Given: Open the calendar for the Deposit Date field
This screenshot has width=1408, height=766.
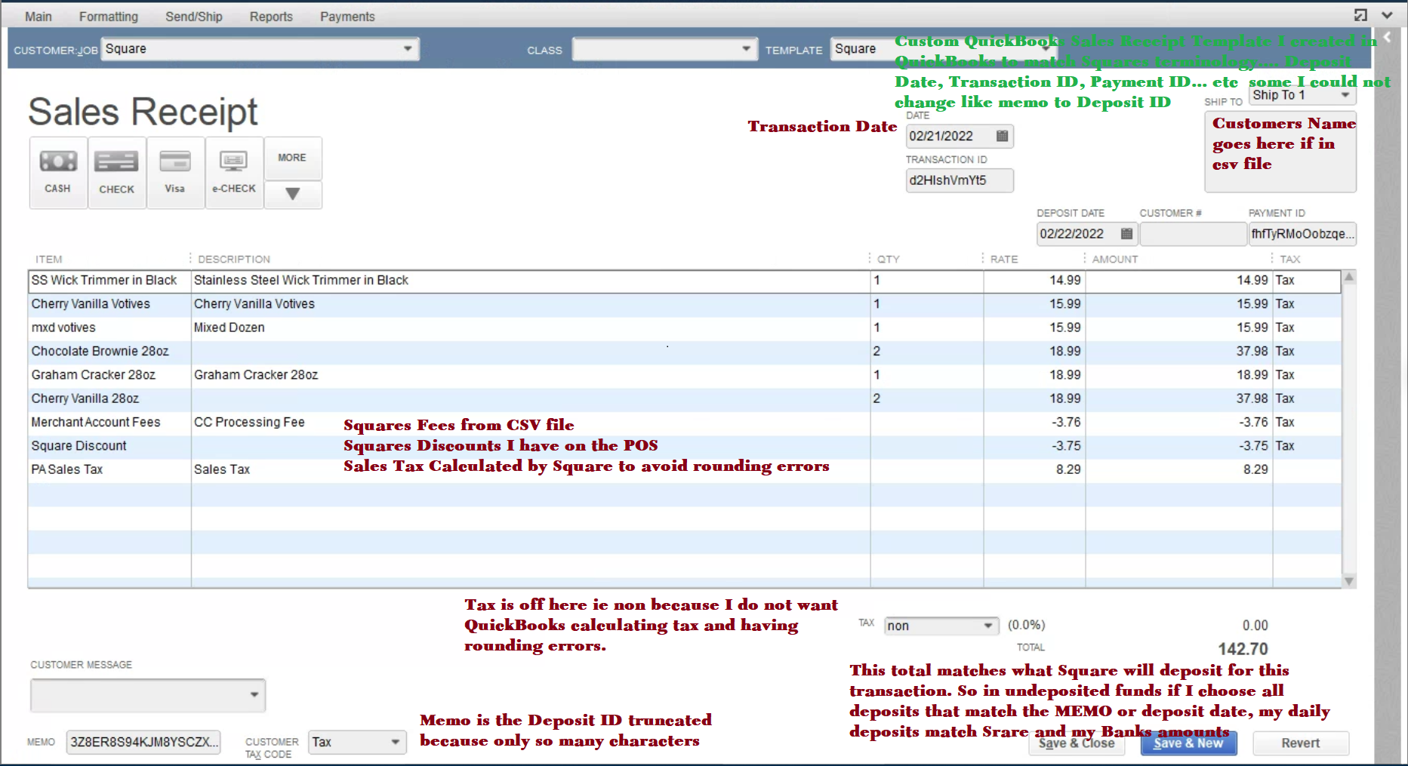Looking at the screenshot, I should [x=1125, y=234].
